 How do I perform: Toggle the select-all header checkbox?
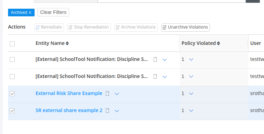[12, 44]
